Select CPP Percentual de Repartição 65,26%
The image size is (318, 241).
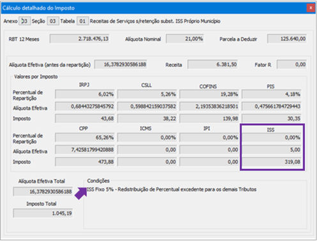[x=85, y=138]
